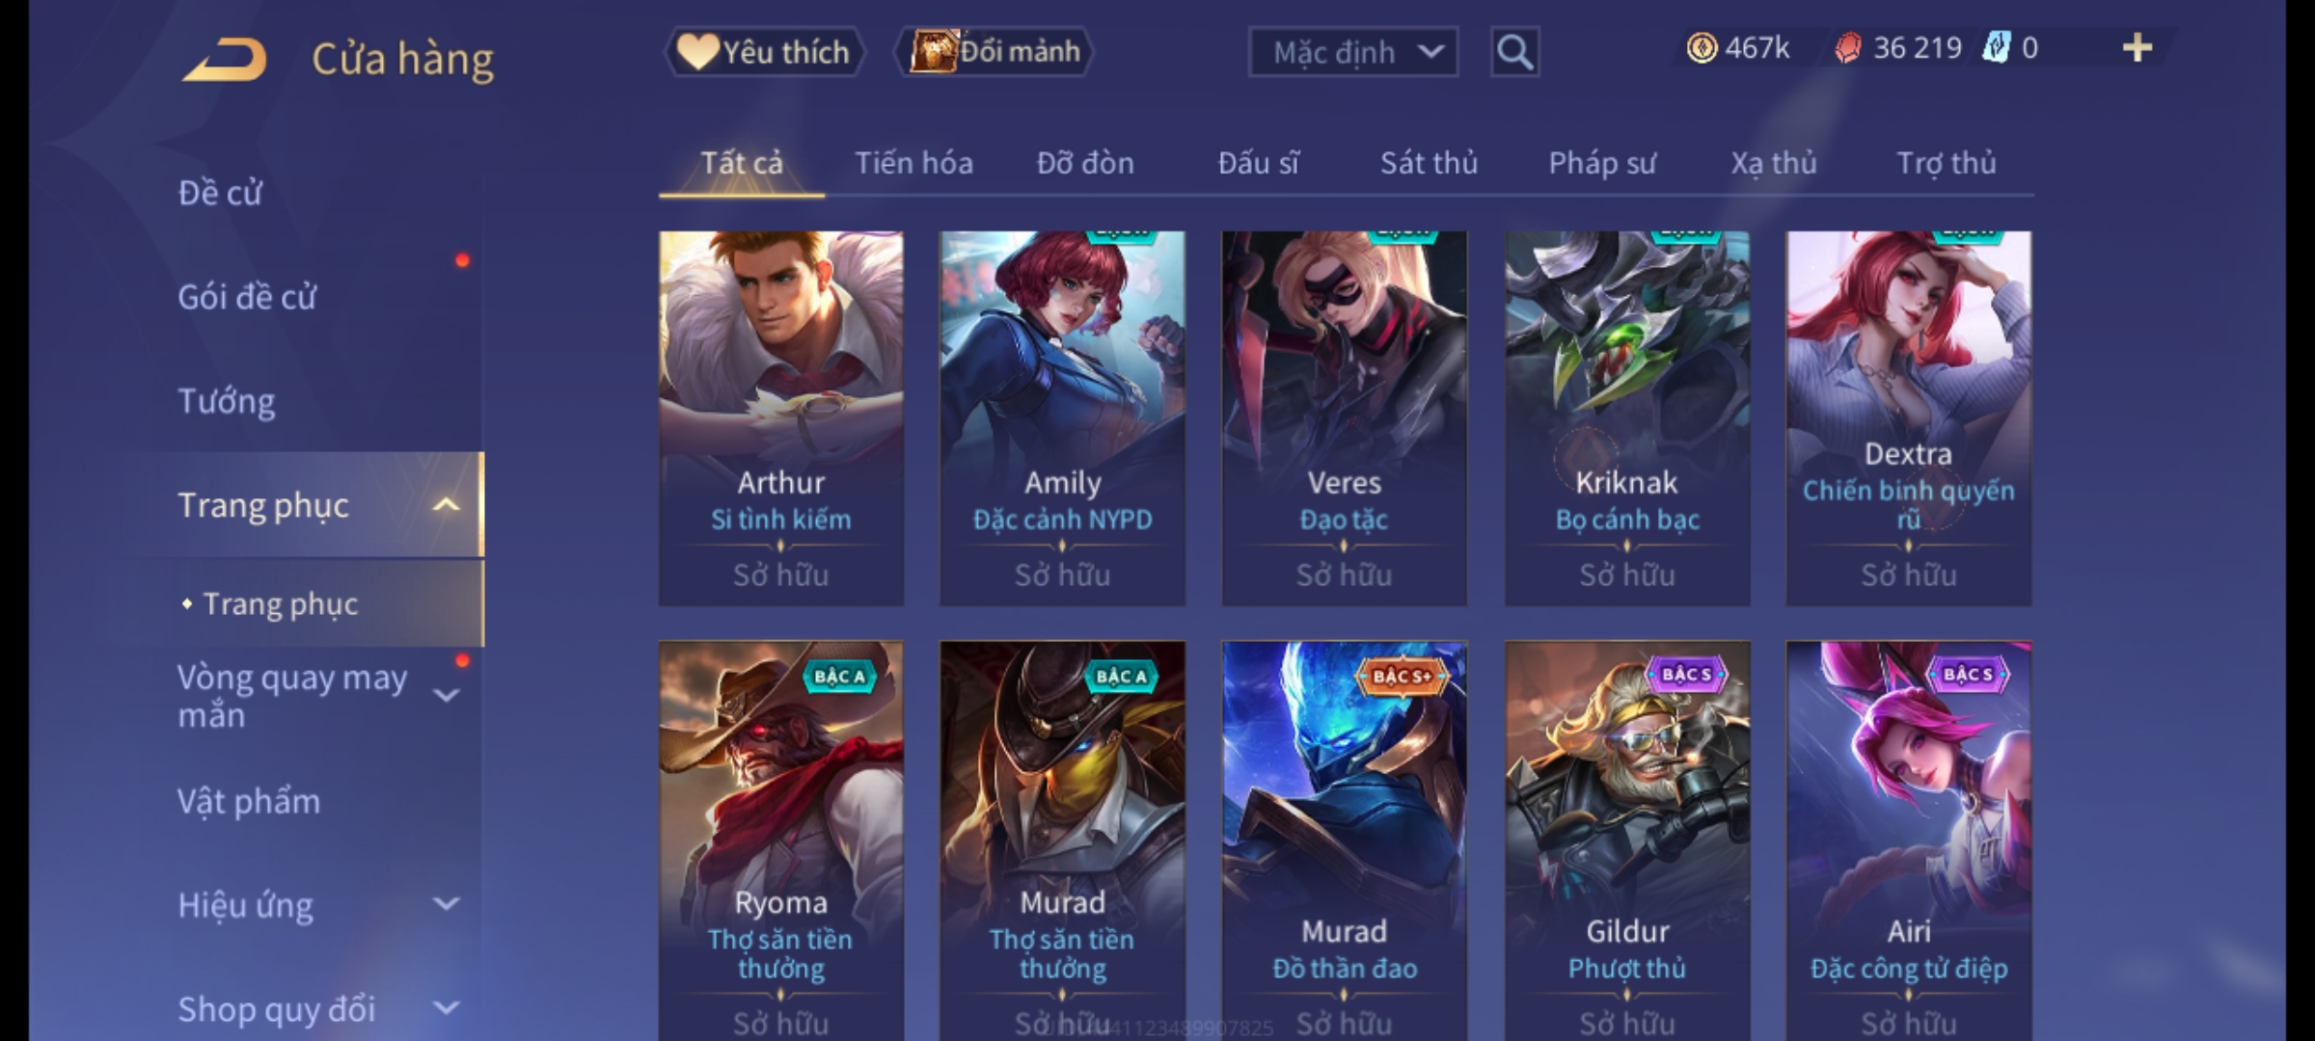Tap the plus icon to add currency
Image resolution: width=2315 pixels, height=1041 pixels.
2138,48
